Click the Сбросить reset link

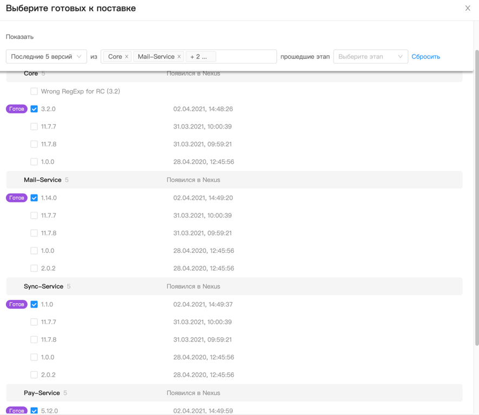(425, 57)
